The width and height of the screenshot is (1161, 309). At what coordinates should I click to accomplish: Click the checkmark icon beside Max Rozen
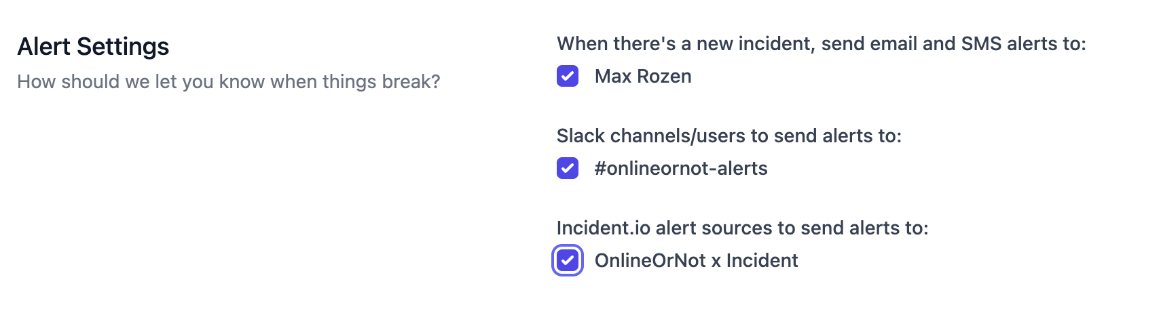[568, 76]
